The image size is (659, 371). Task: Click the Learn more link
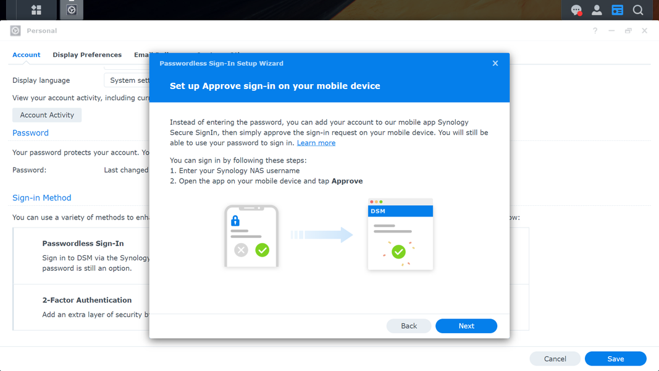316,143
